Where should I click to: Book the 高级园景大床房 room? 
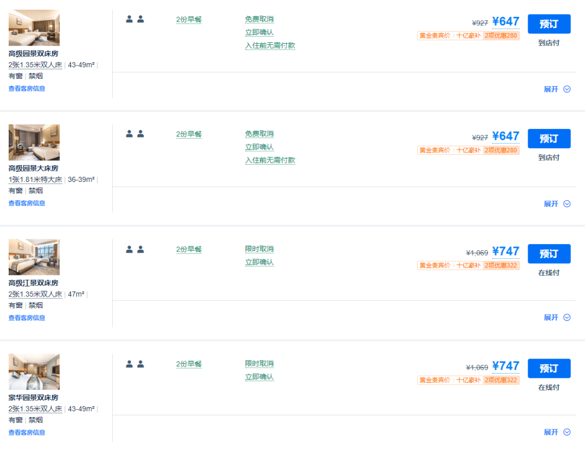(x=549, y=139)
